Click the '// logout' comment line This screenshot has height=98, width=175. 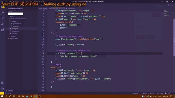click(56, 65)
